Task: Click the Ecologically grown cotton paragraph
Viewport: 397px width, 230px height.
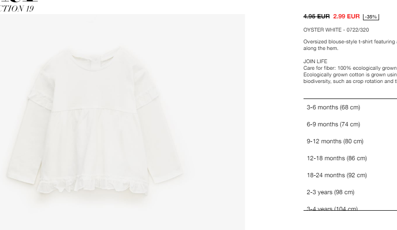Action: pyautogui.click(x=350, y=75)
